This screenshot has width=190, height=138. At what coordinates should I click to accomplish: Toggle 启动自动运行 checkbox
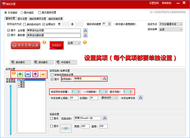[x=25, y=24]
